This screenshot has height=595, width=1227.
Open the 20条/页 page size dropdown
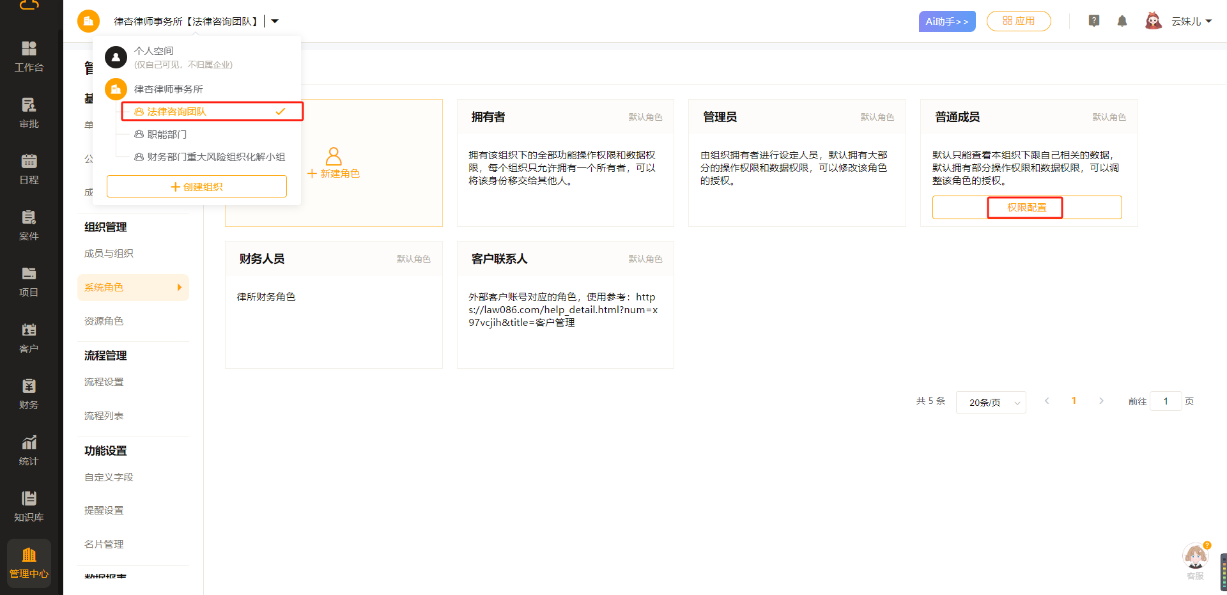[x=991, y=402]
